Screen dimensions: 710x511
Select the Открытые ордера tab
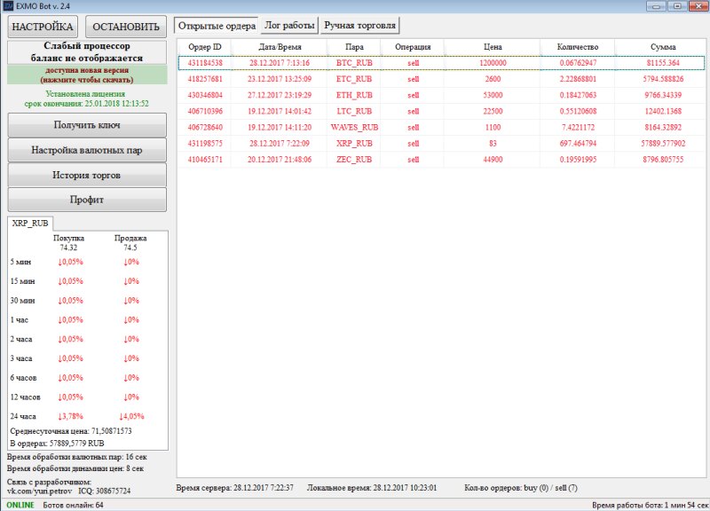(217, 26)
